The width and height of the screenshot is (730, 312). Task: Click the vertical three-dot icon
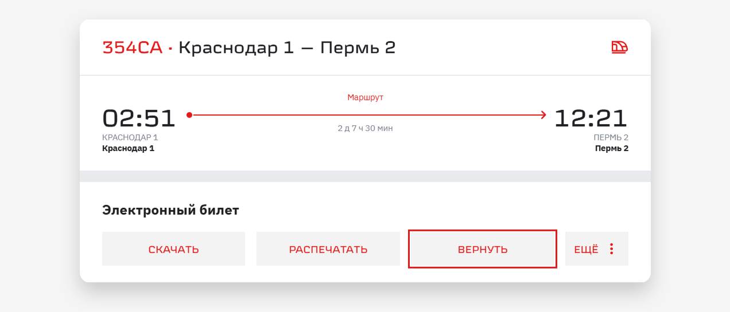click(x=612, y=249)
